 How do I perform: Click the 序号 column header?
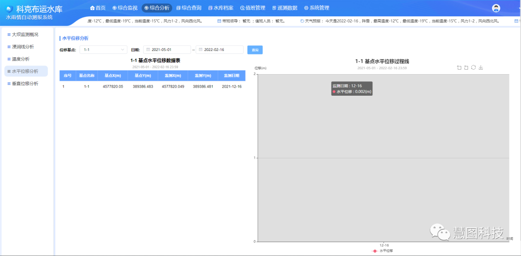[68, 76]
